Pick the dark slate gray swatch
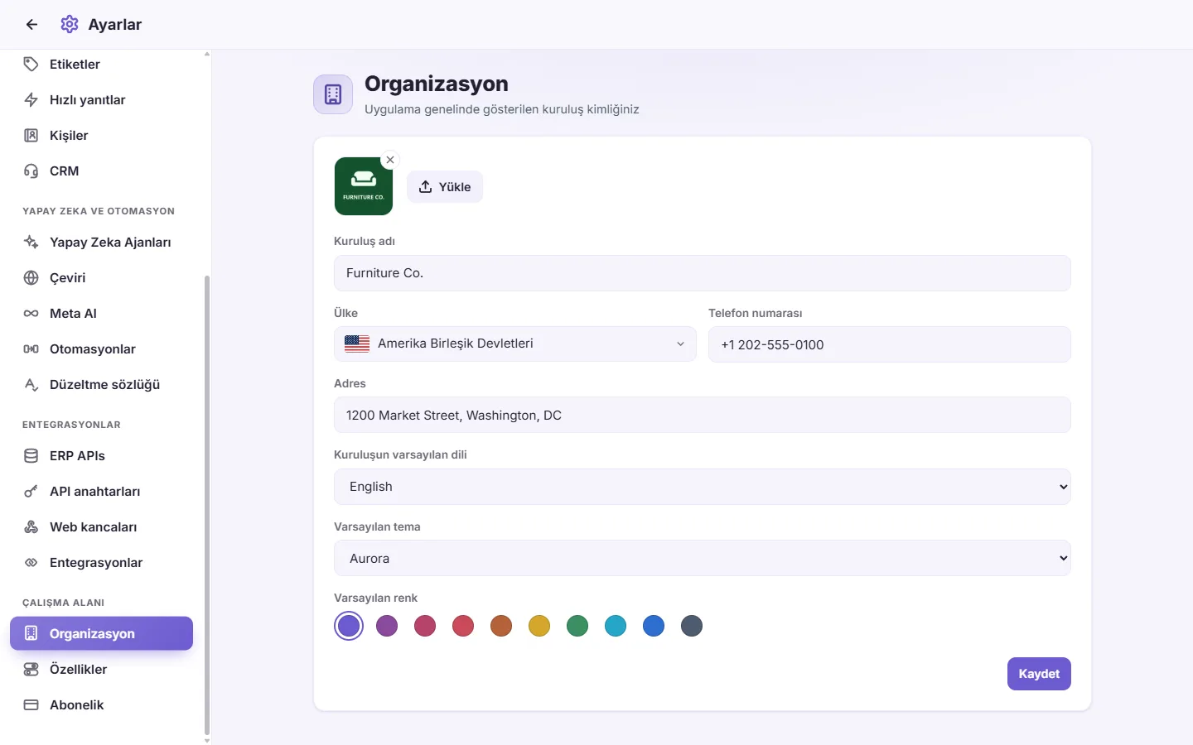This screenshot has height=745, width=1193. click(692, 626)
